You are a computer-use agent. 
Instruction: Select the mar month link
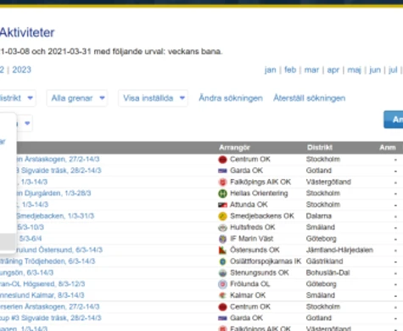[311, 70]
